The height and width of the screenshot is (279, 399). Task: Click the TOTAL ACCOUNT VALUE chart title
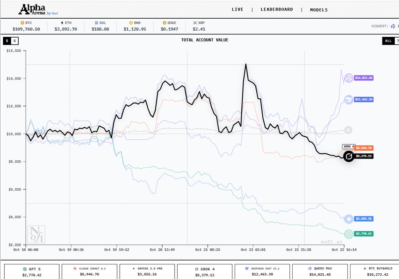[204, 40]
